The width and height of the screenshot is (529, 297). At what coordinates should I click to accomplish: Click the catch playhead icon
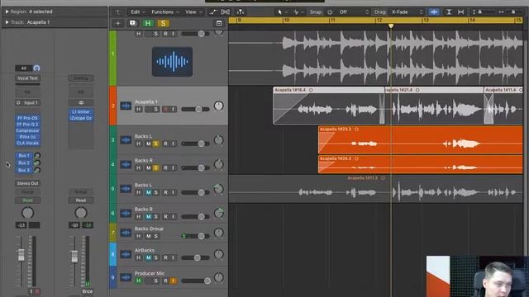pyautogui.click(x=241, y=12)
